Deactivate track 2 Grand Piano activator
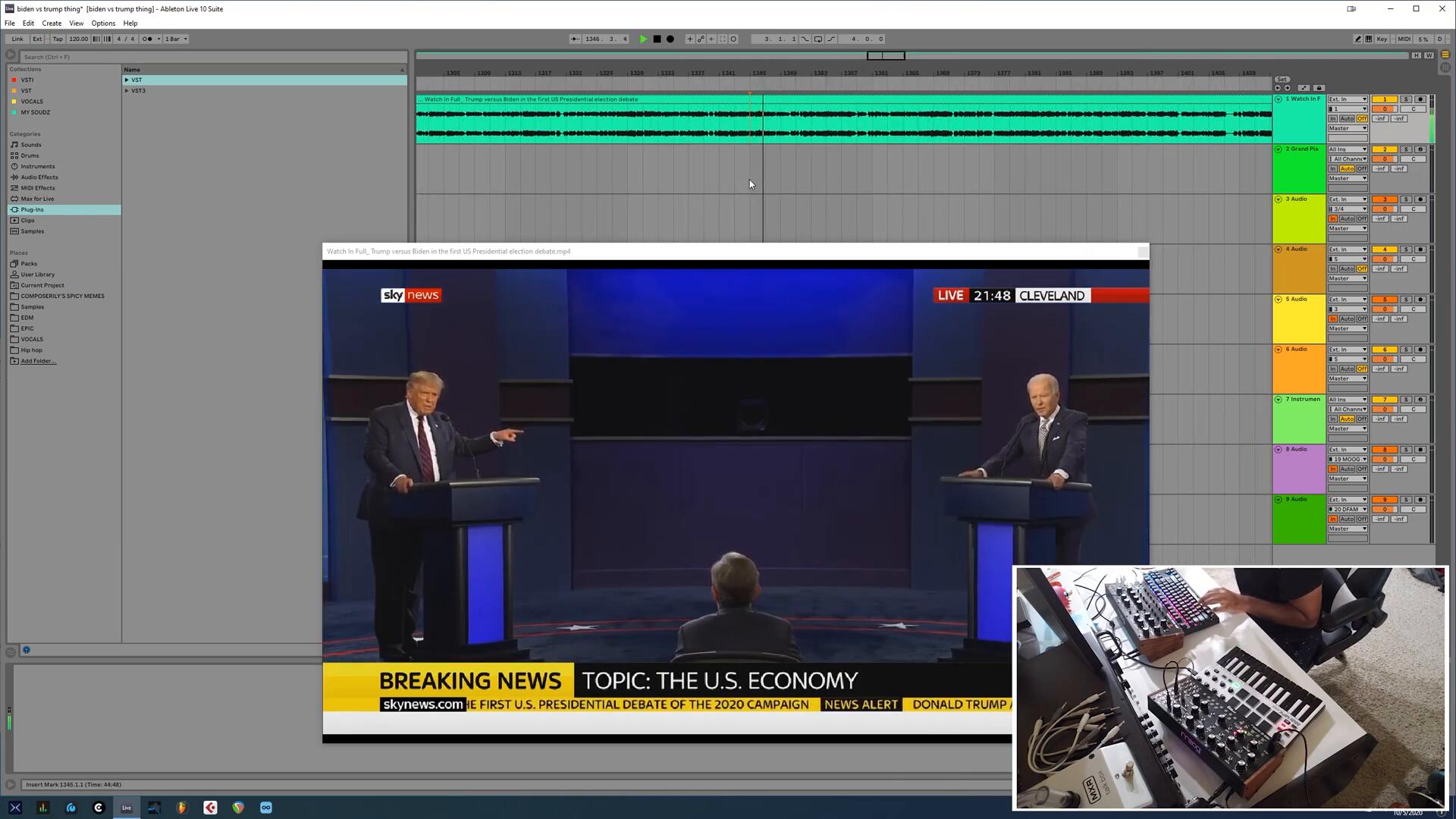The height and width of the screenshot is (819, 1456). coord(1384,149)
